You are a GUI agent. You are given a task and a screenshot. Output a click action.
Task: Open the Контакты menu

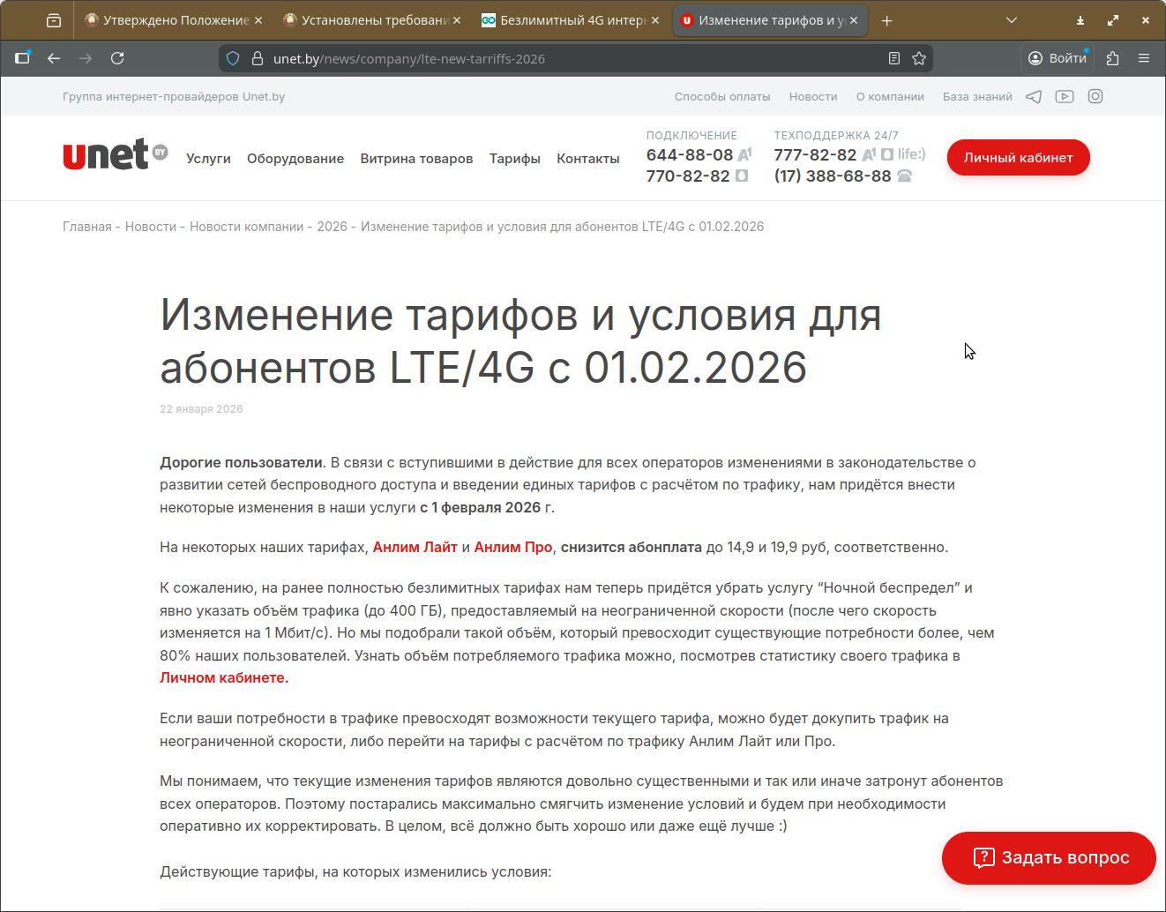point(588,159)
